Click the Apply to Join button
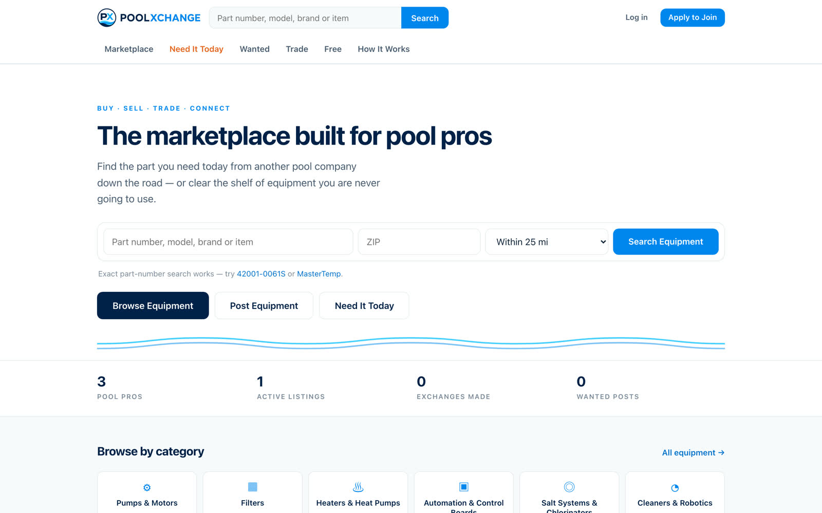The width and height of the screenshot is (822, 513). pos(693,17)
